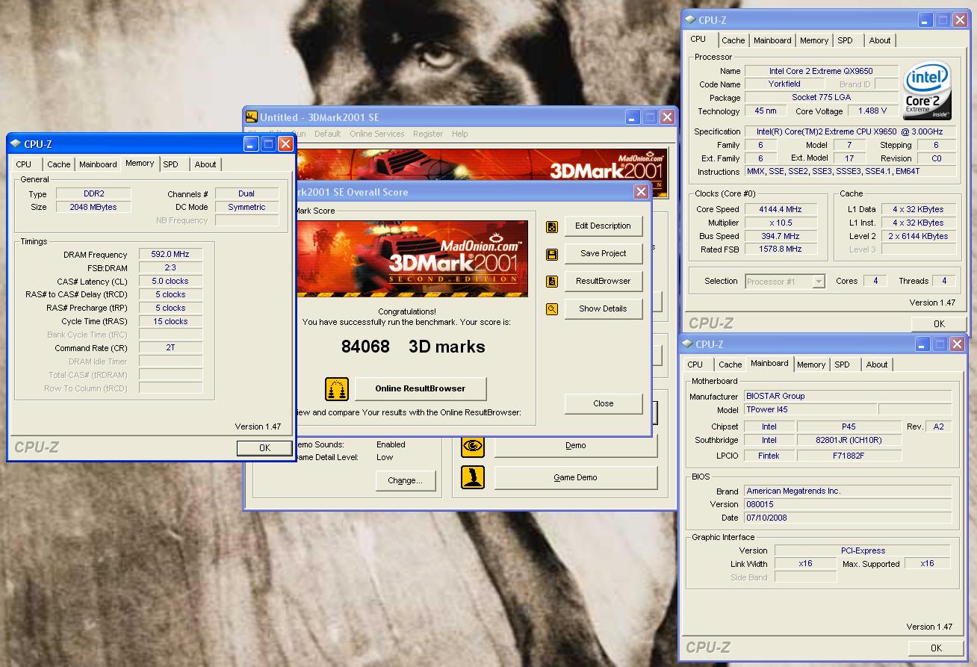Click the DRAM Frequency 592.0 MHz field
Viewport: 977px width, 667px height.
(x=170, y=255)
